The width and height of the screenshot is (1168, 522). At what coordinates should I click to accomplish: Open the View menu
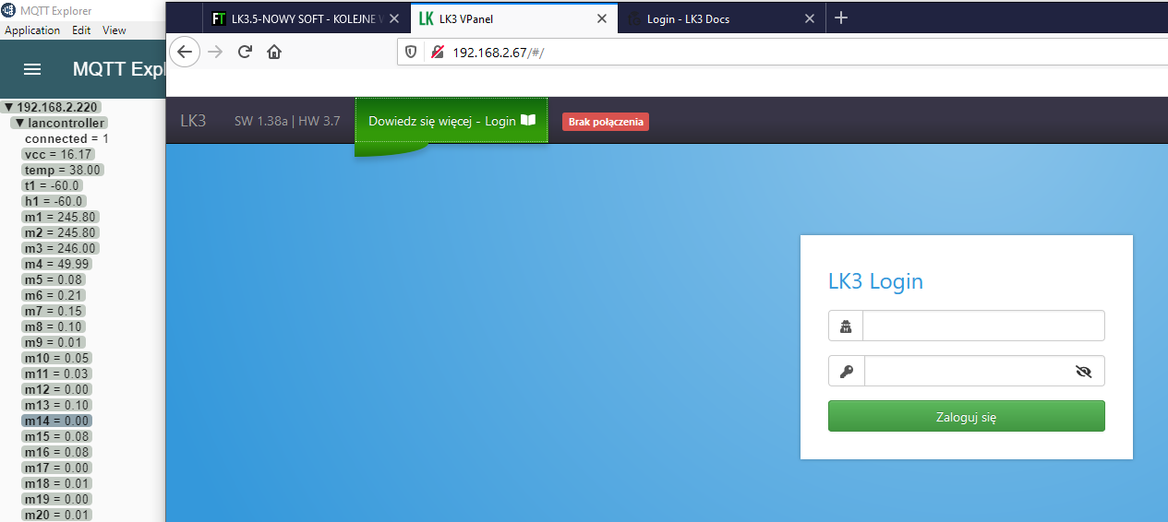click(x=114, y=30)
